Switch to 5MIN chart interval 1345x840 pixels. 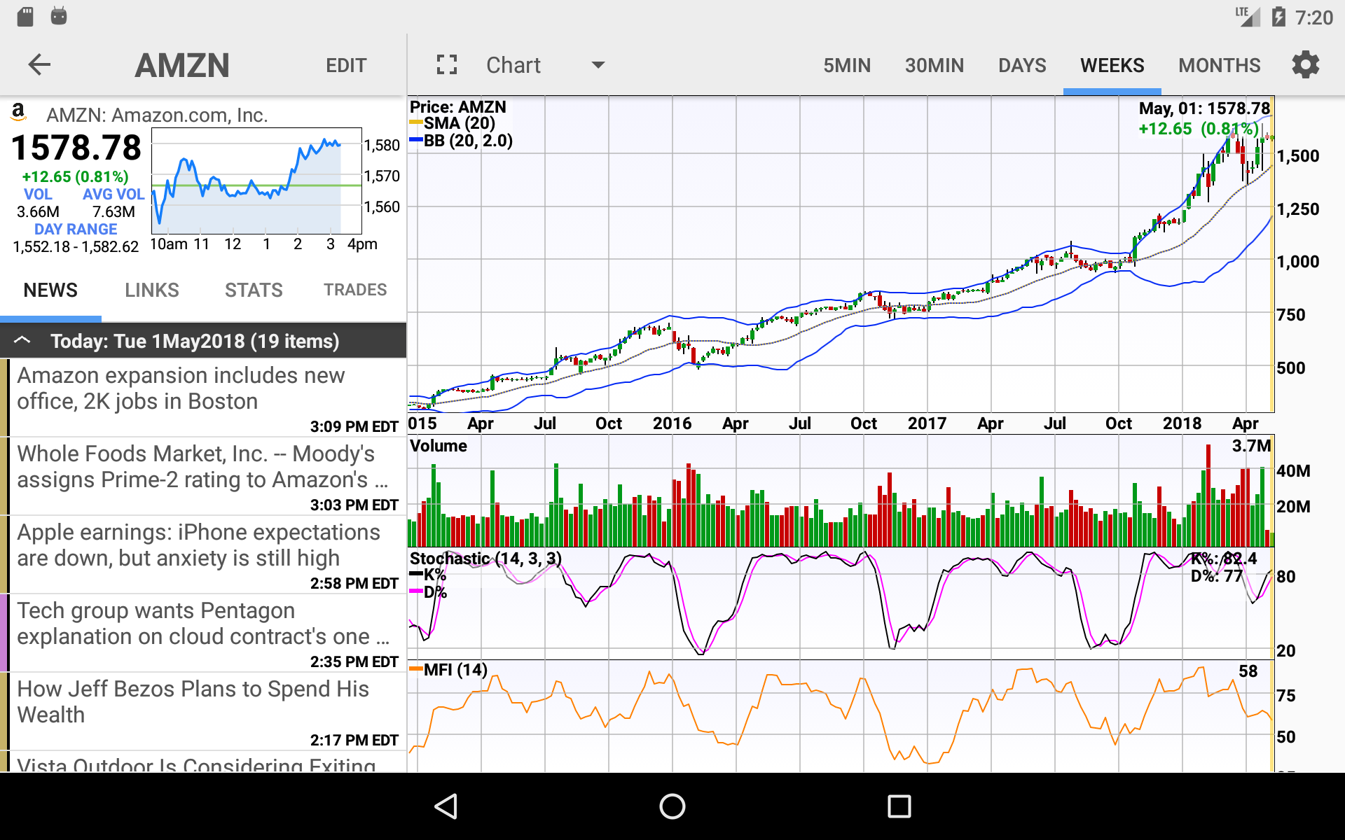coord(847,65)
